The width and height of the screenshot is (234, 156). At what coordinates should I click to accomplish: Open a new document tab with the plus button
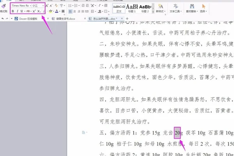tap(127, 18)
